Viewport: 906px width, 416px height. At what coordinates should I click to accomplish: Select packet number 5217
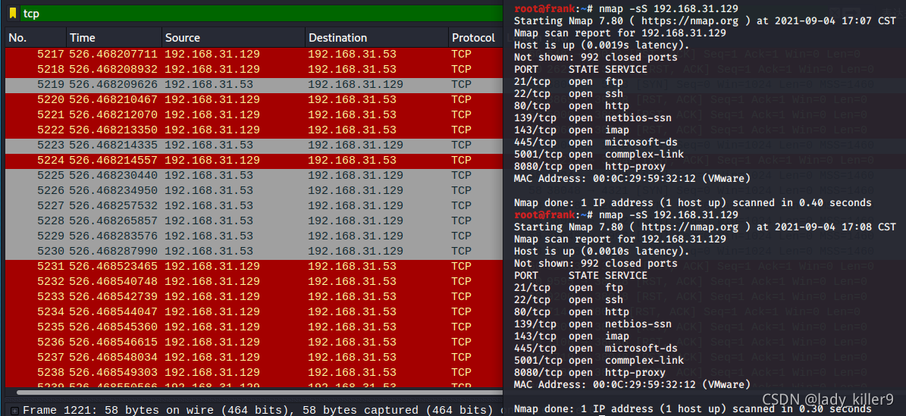(x=254, y=55)
